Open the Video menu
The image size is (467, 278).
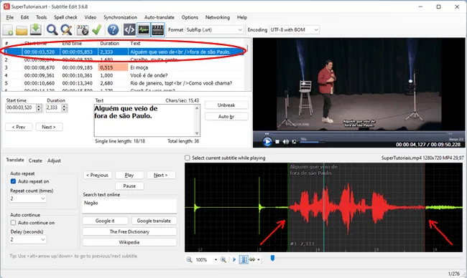(91, 17)
